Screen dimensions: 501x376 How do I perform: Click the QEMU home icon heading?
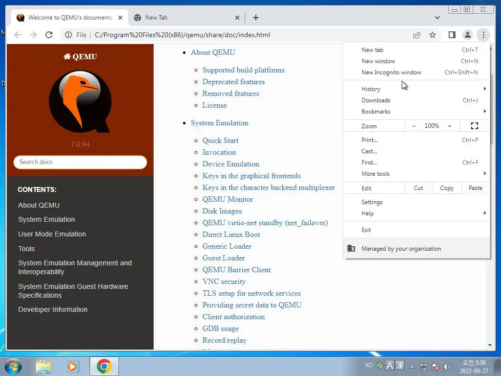tap(80, 57)
